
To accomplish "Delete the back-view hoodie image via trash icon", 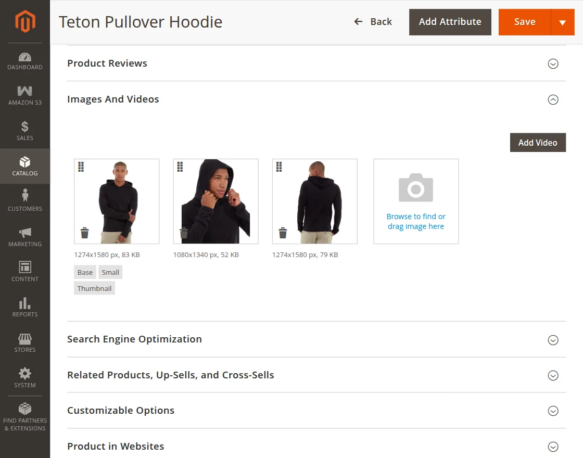I will 283,233.
